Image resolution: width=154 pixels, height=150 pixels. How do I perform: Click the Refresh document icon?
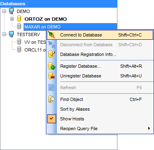pos(52,88)
